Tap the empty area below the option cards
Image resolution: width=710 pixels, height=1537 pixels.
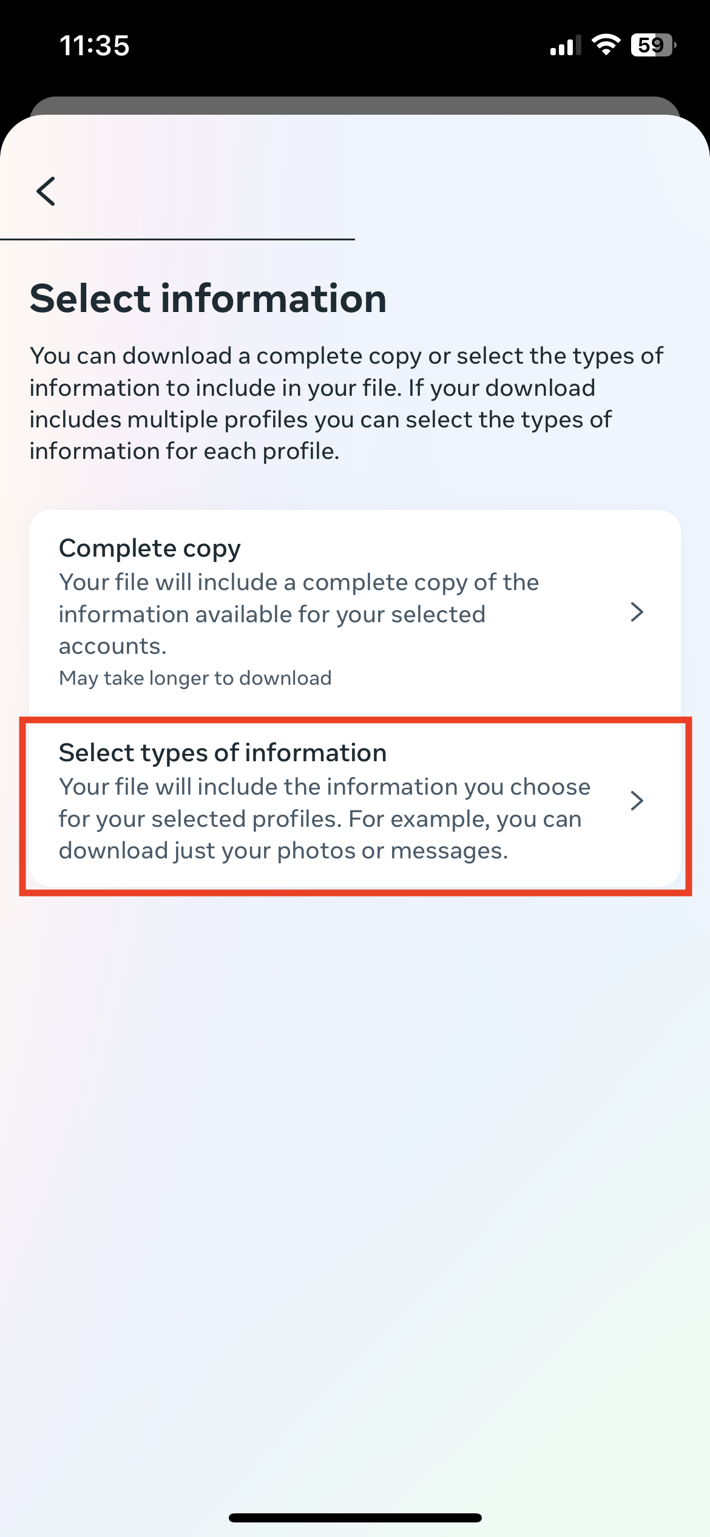pyautogui.click(x=355, y=1153)
